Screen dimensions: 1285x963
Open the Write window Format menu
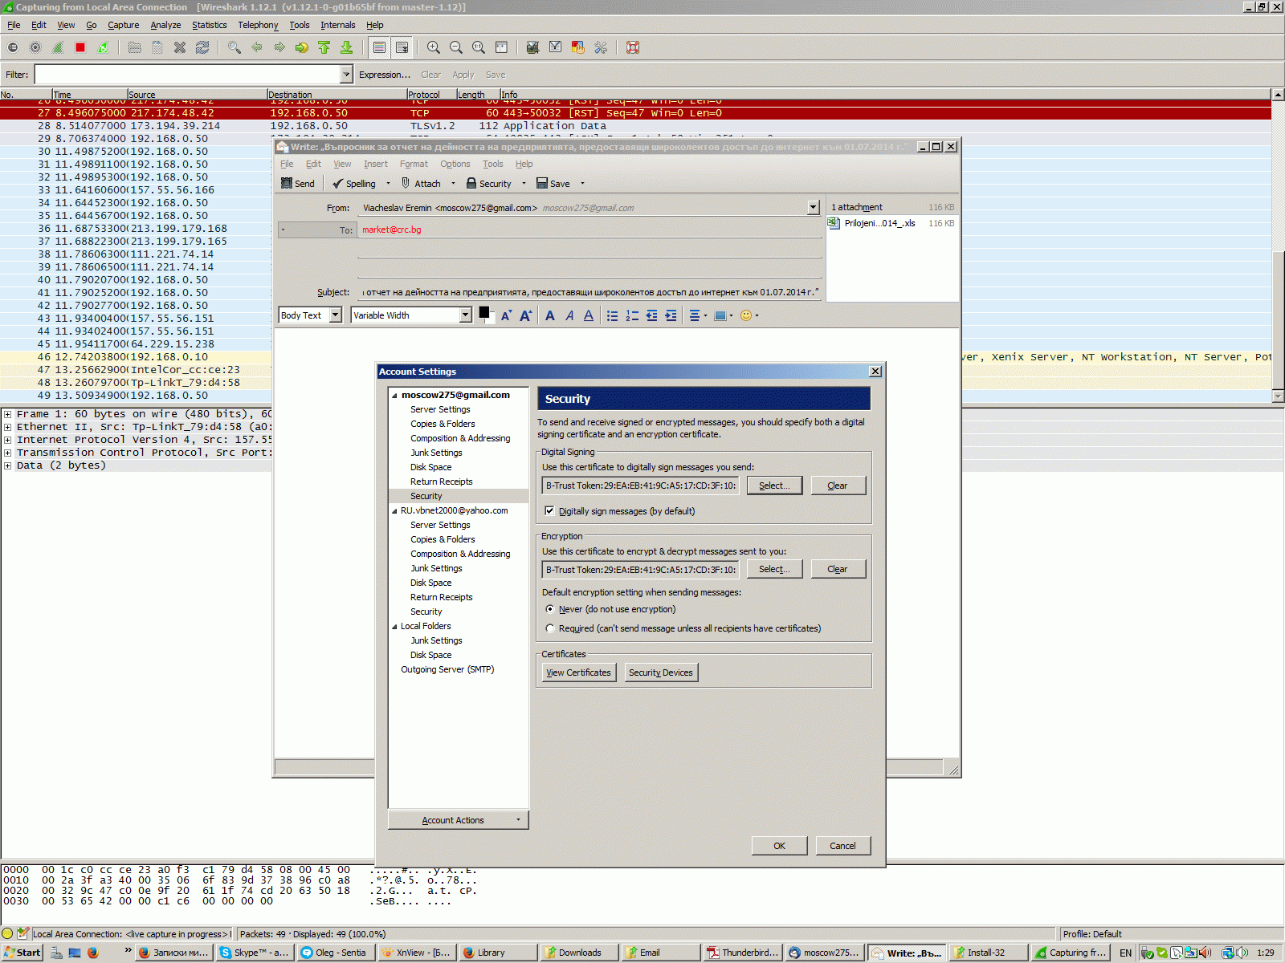point(414,164)
